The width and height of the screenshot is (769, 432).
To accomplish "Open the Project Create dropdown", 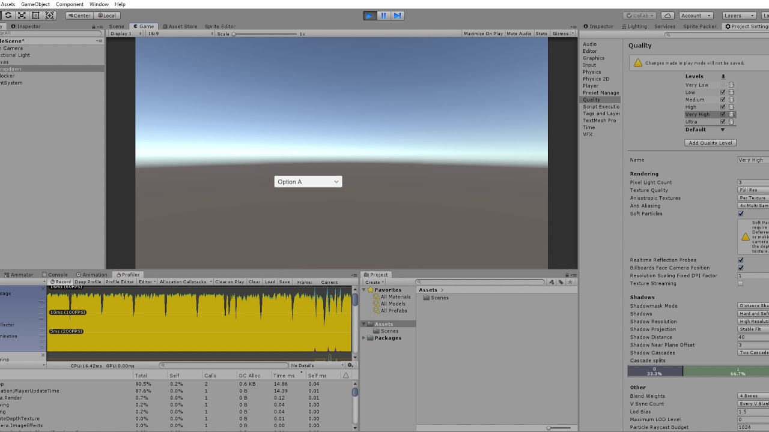I will coord(374,282).
